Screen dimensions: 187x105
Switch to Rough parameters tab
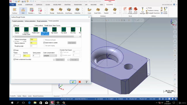(x=42, y=21)
